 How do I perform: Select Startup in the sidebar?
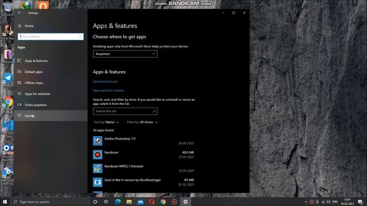50,116
